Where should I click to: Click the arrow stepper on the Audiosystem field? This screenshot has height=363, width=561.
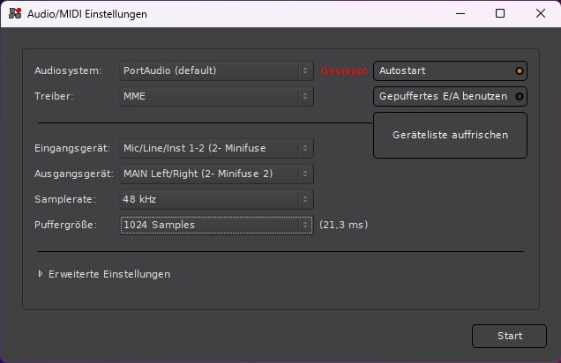click(x=305, y=70)
